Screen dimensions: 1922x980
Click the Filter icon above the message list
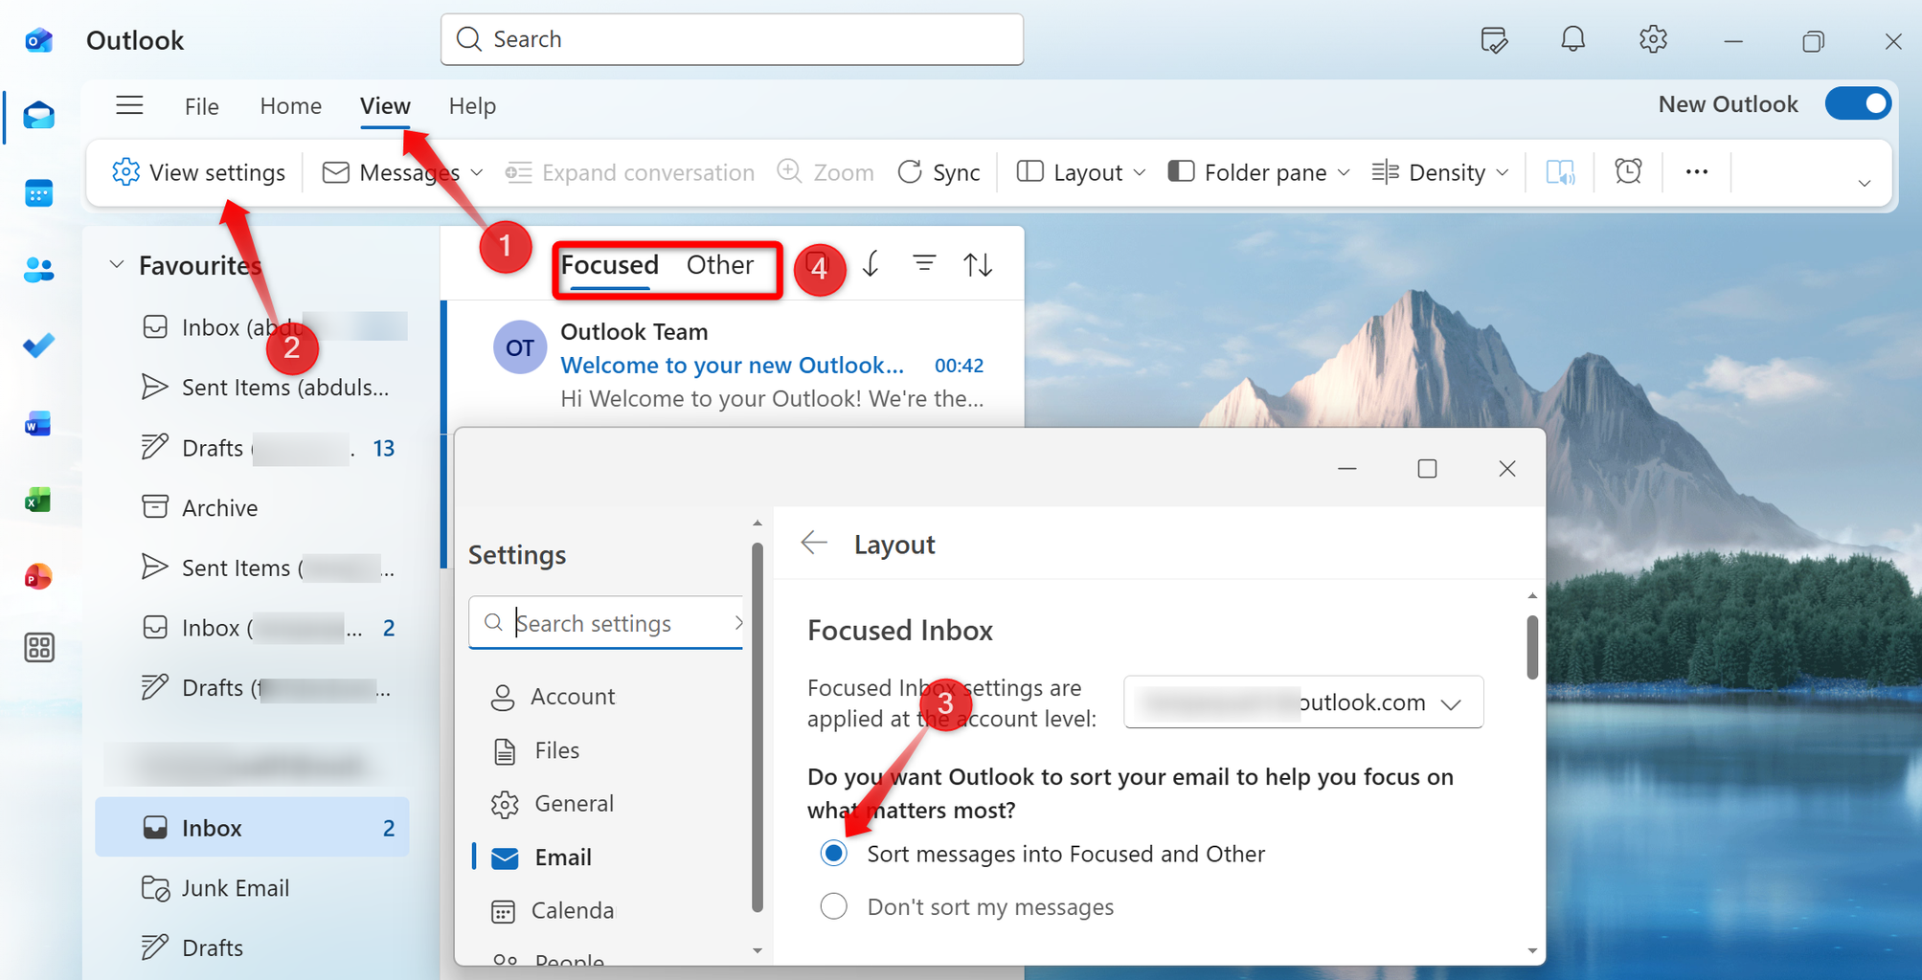coord(922,263)
